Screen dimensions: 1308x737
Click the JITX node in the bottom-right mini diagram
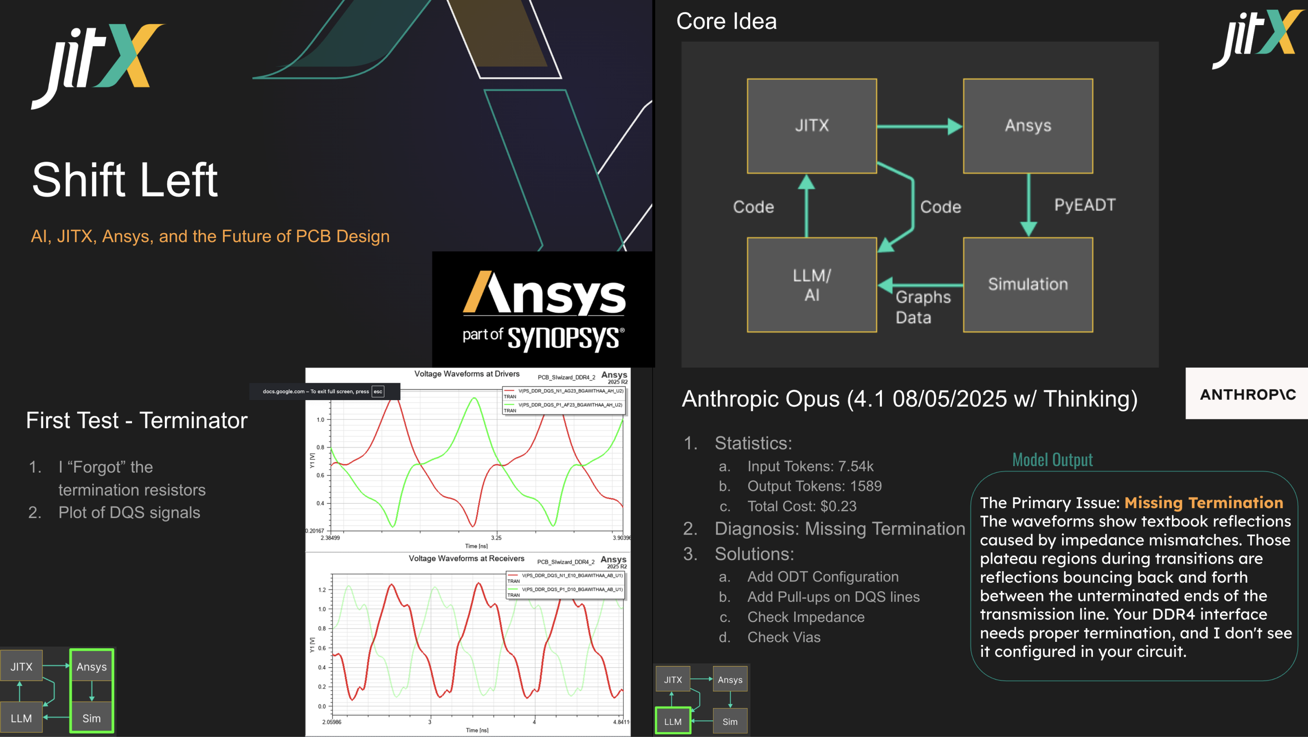673,679
